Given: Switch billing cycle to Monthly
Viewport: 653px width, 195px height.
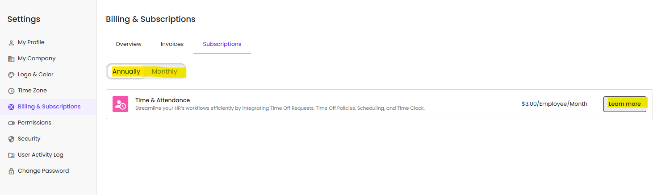Looking at the screenshot, I should 164,71.
